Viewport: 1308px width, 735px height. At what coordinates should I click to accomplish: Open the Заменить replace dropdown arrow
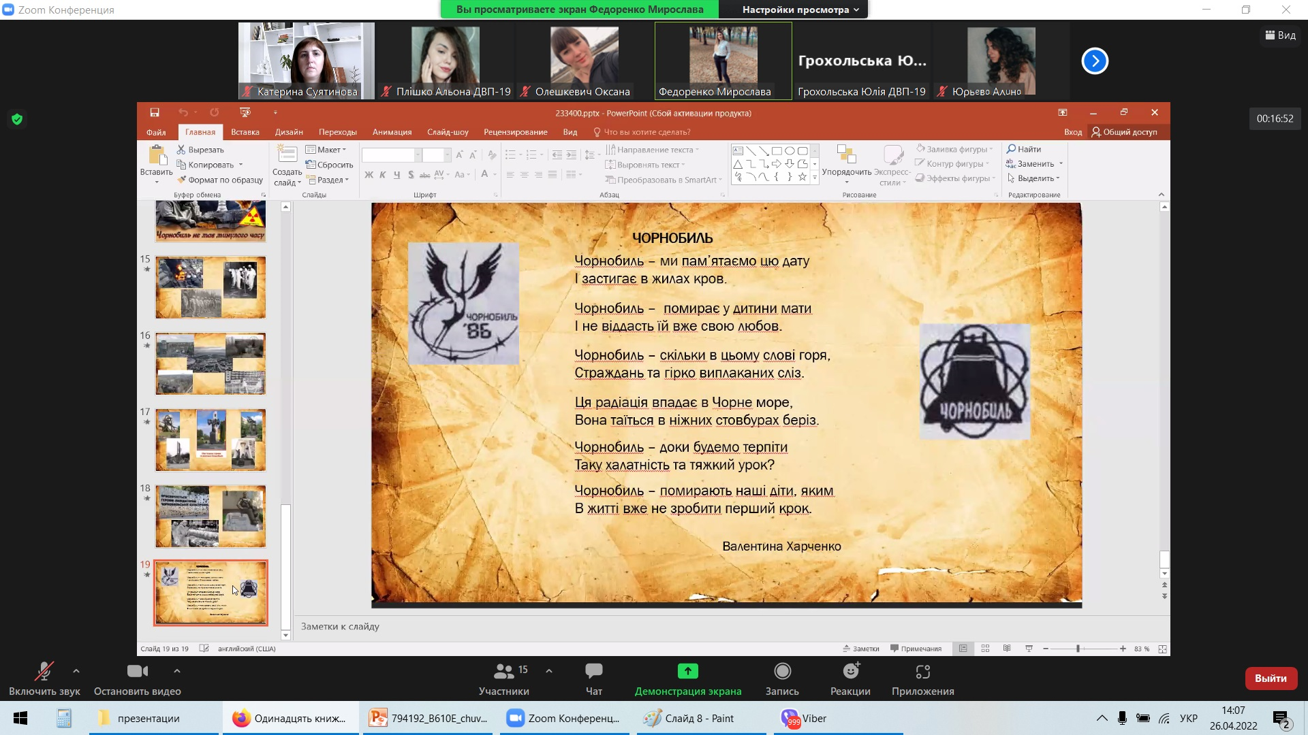pos(1061,164)
